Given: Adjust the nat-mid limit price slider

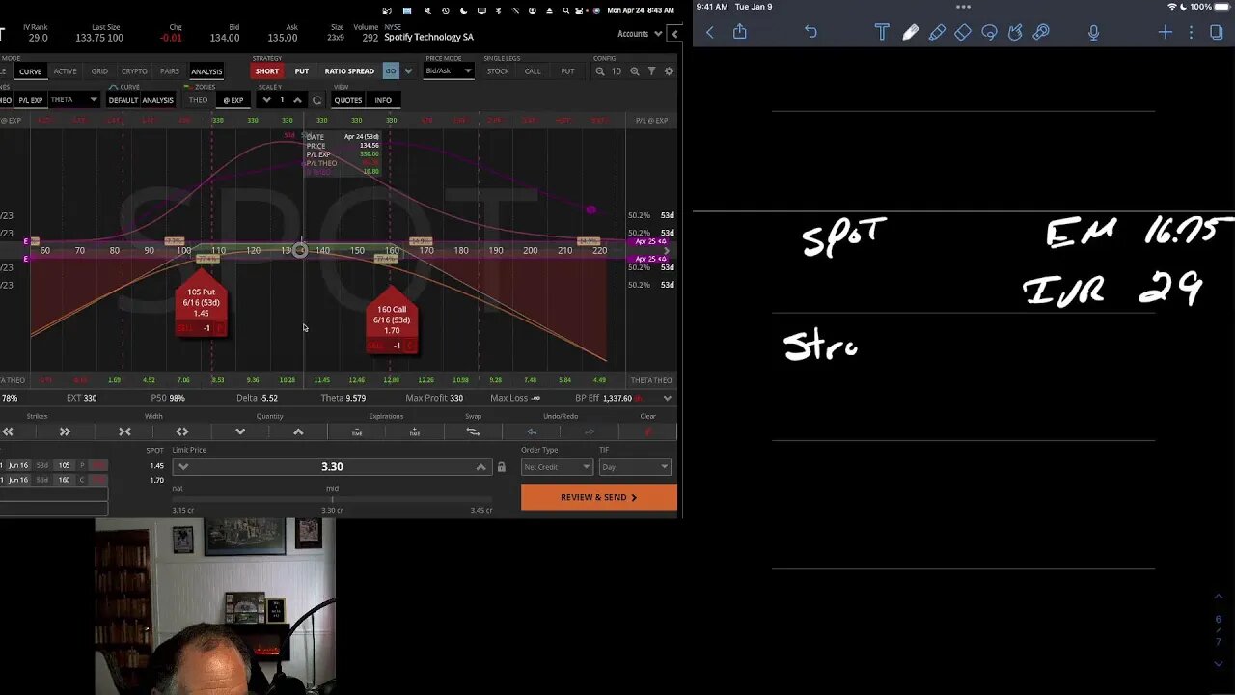Looking at the screenshot, I should pyautogui.click(x=332, y=500).
